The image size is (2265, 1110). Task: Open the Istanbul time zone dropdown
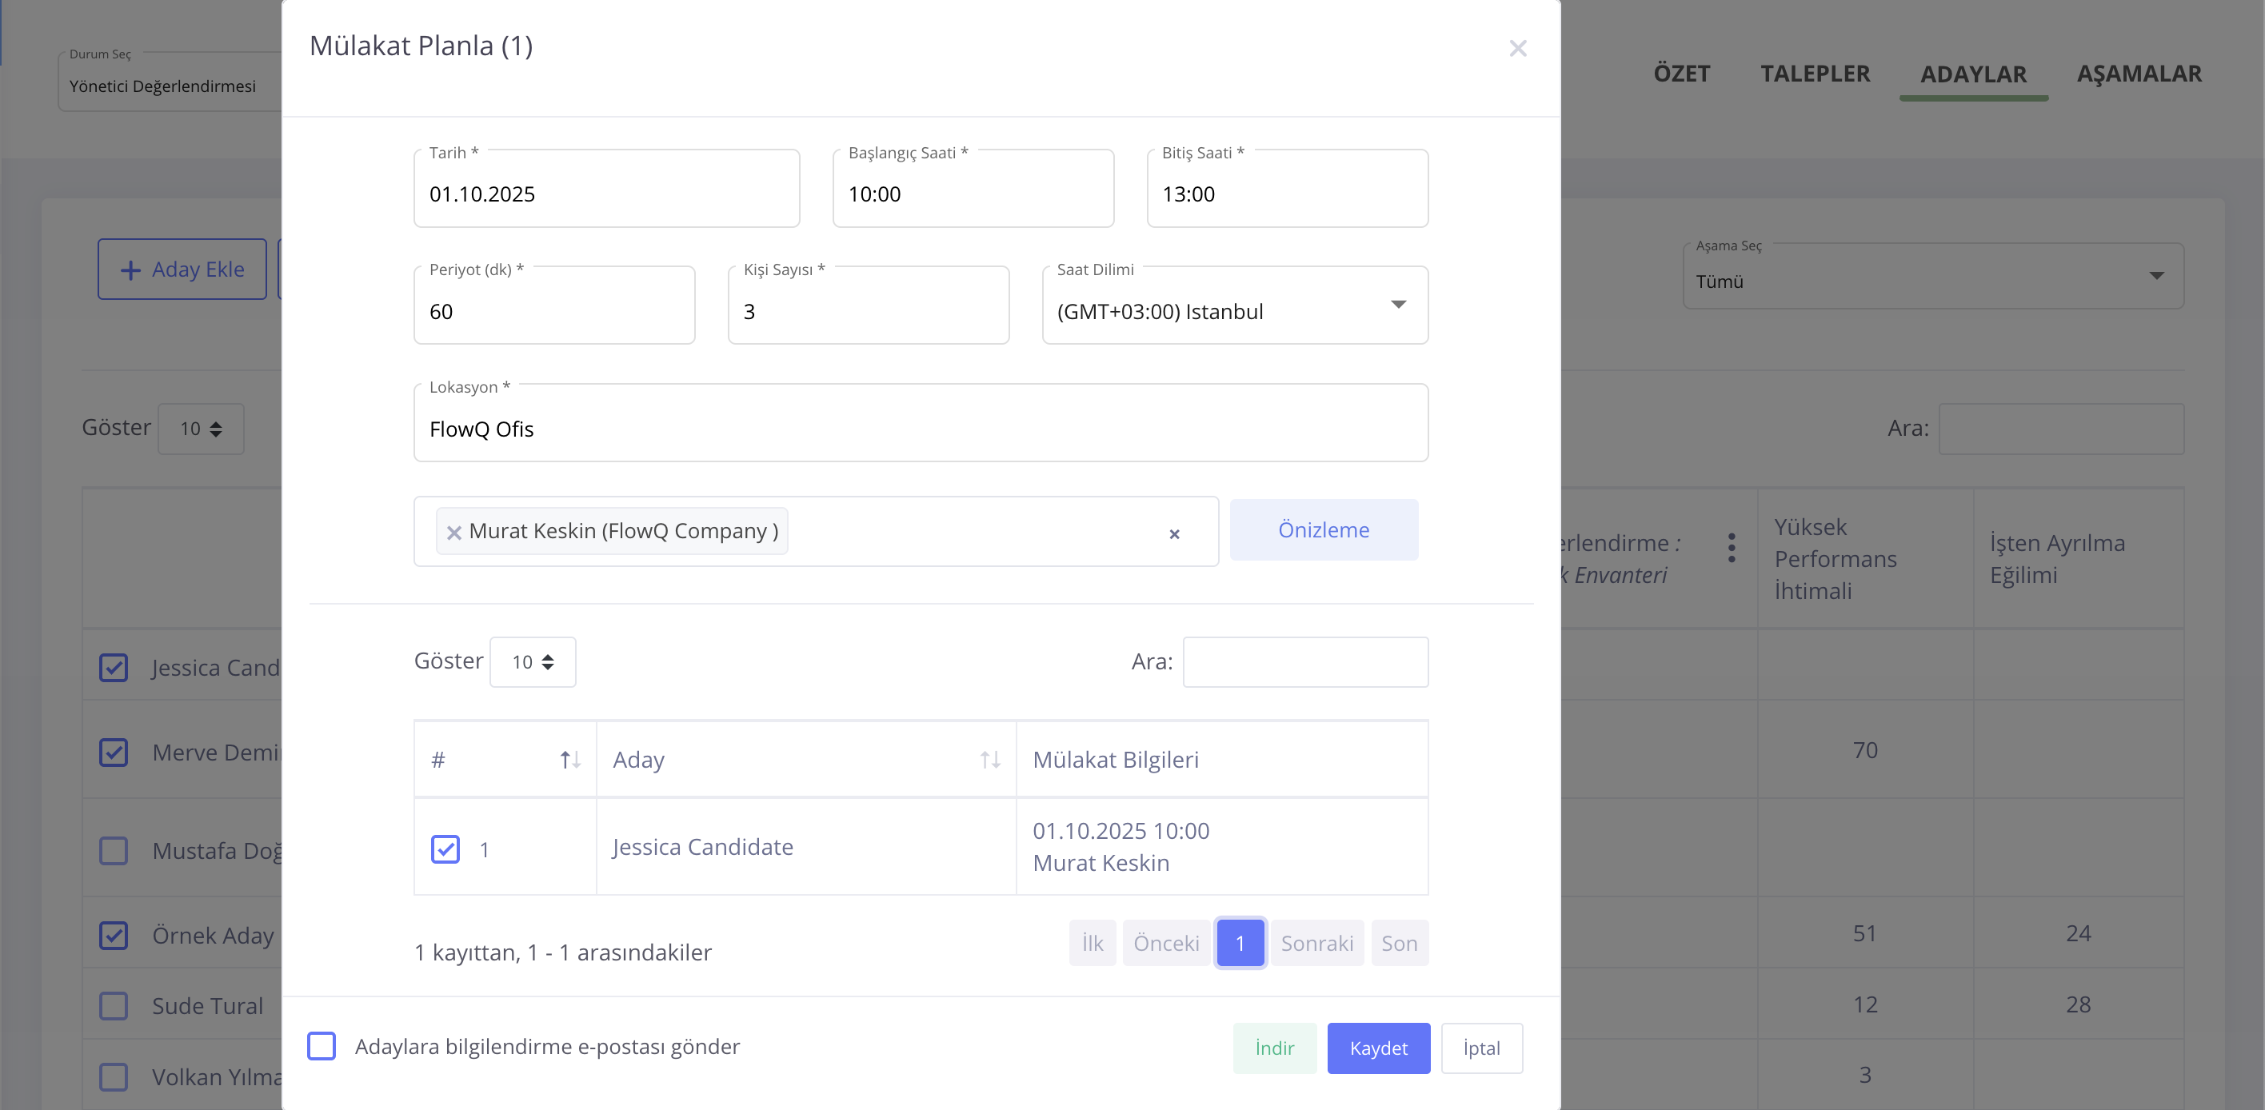point(1159,311)
